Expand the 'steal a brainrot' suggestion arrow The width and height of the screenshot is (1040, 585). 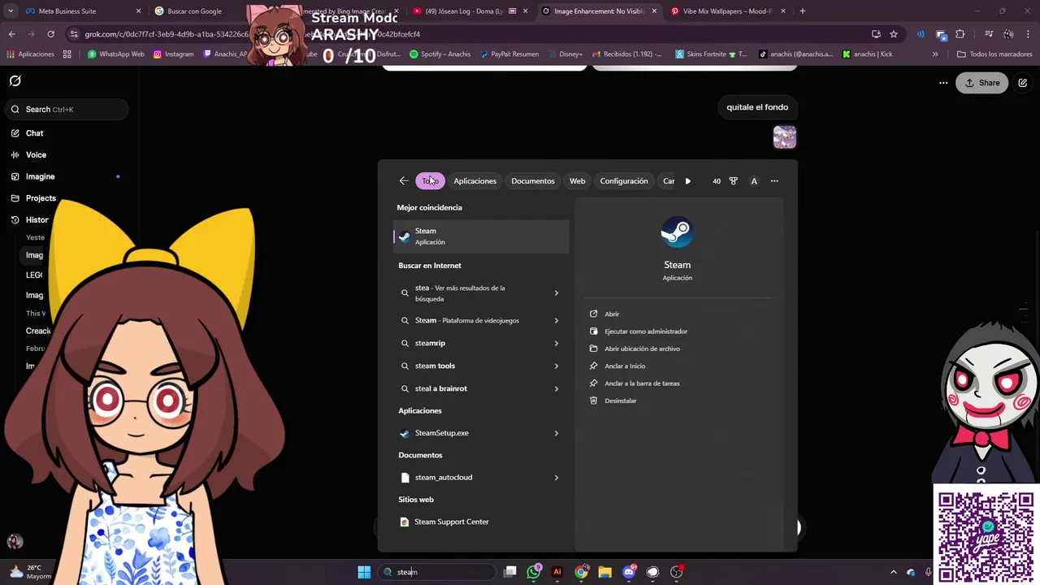[x=556, y=389]
